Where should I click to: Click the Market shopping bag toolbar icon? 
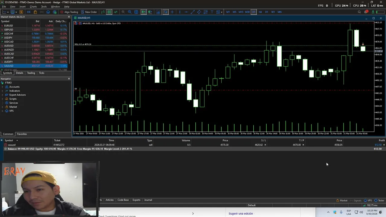coord(35,12)
